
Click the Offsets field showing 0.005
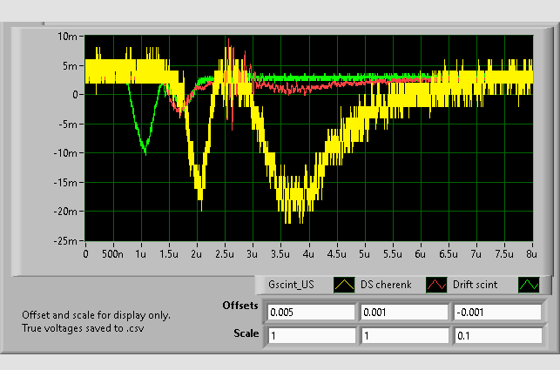point(311,312)
